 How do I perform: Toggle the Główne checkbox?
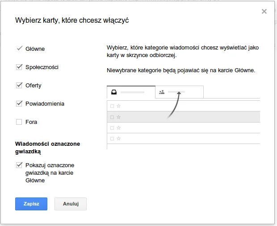tap(19, 49)
